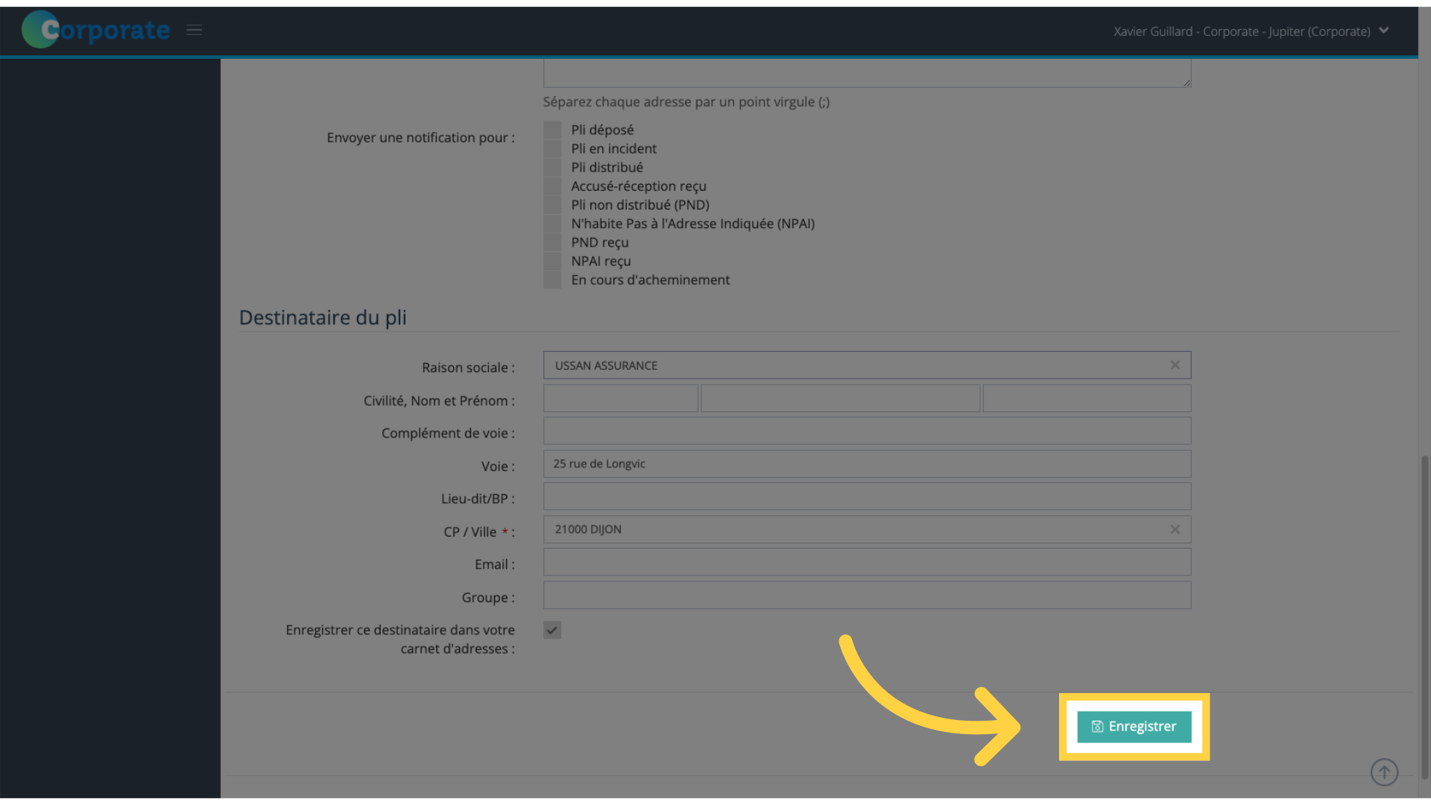
Task: Toggle the Pli déposé notification checkbox
Action: (x=552, y=129)
